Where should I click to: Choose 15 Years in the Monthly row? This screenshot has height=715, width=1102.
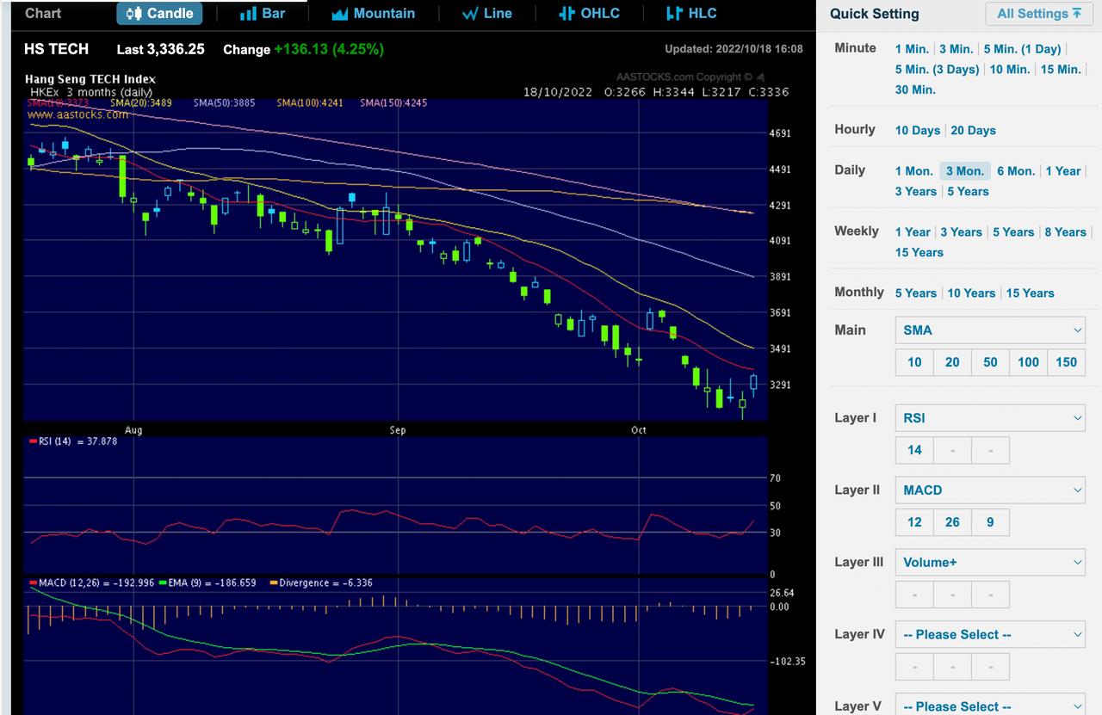[x=1030, y=293]
